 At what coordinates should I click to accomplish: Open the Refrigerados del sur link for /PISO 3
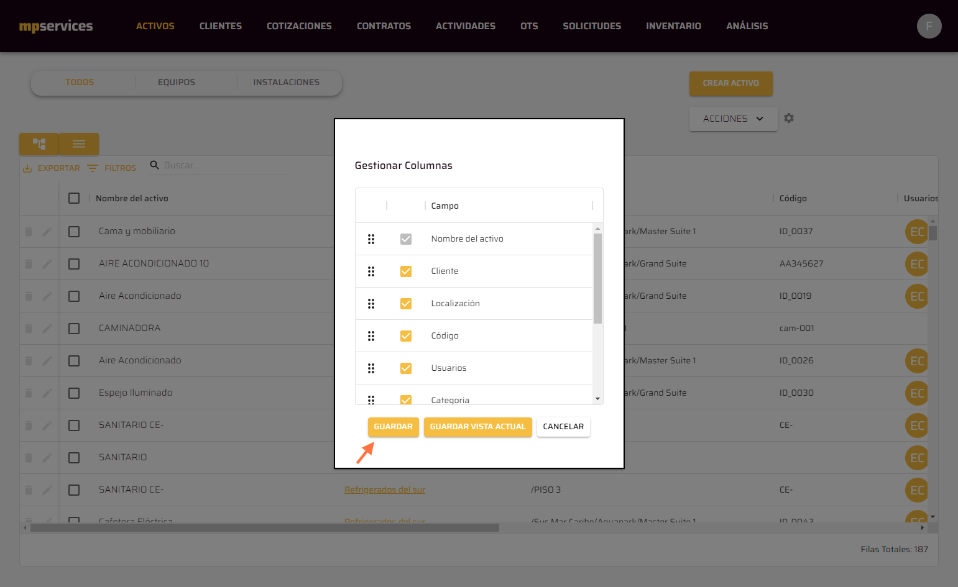(x=385, y=489)
